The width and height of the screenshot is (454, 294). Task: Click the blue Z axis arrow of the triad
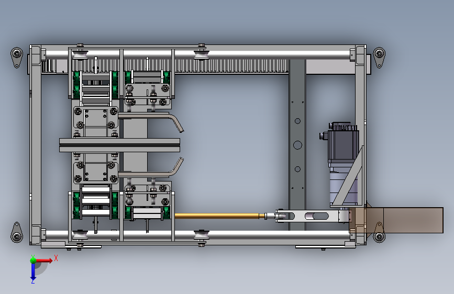[x=33, y=272]
